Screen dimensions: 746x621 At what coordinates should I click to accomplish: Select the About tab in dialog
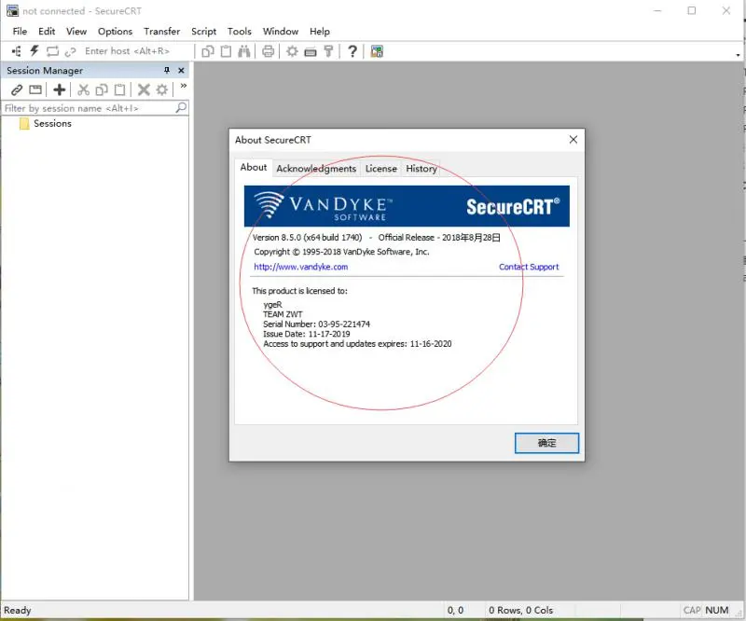click(254, 168)
